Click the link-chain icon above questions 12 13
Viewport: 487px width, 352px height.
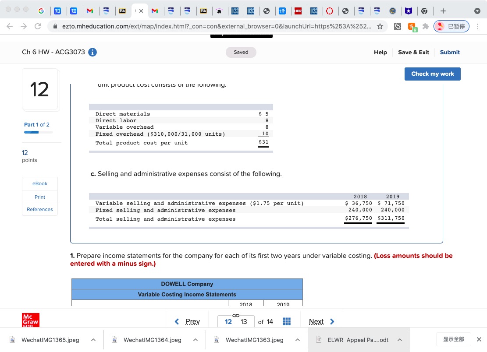(236, 315)
